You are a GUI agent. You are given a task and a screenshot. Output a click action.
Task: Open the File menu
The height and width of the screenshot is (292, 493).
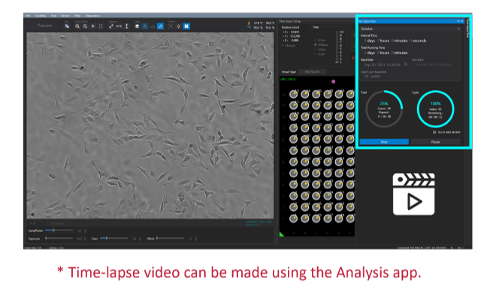click(28, 15)
